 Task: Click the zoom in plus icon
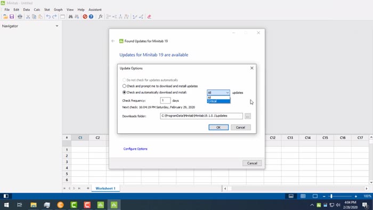(x=356, y=197)
